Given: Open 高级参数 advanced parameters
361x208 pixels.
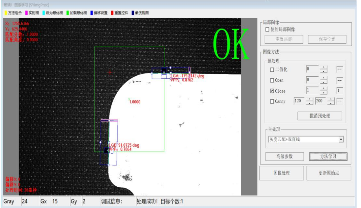Looking at the screenshot, I should pos(284,156).
